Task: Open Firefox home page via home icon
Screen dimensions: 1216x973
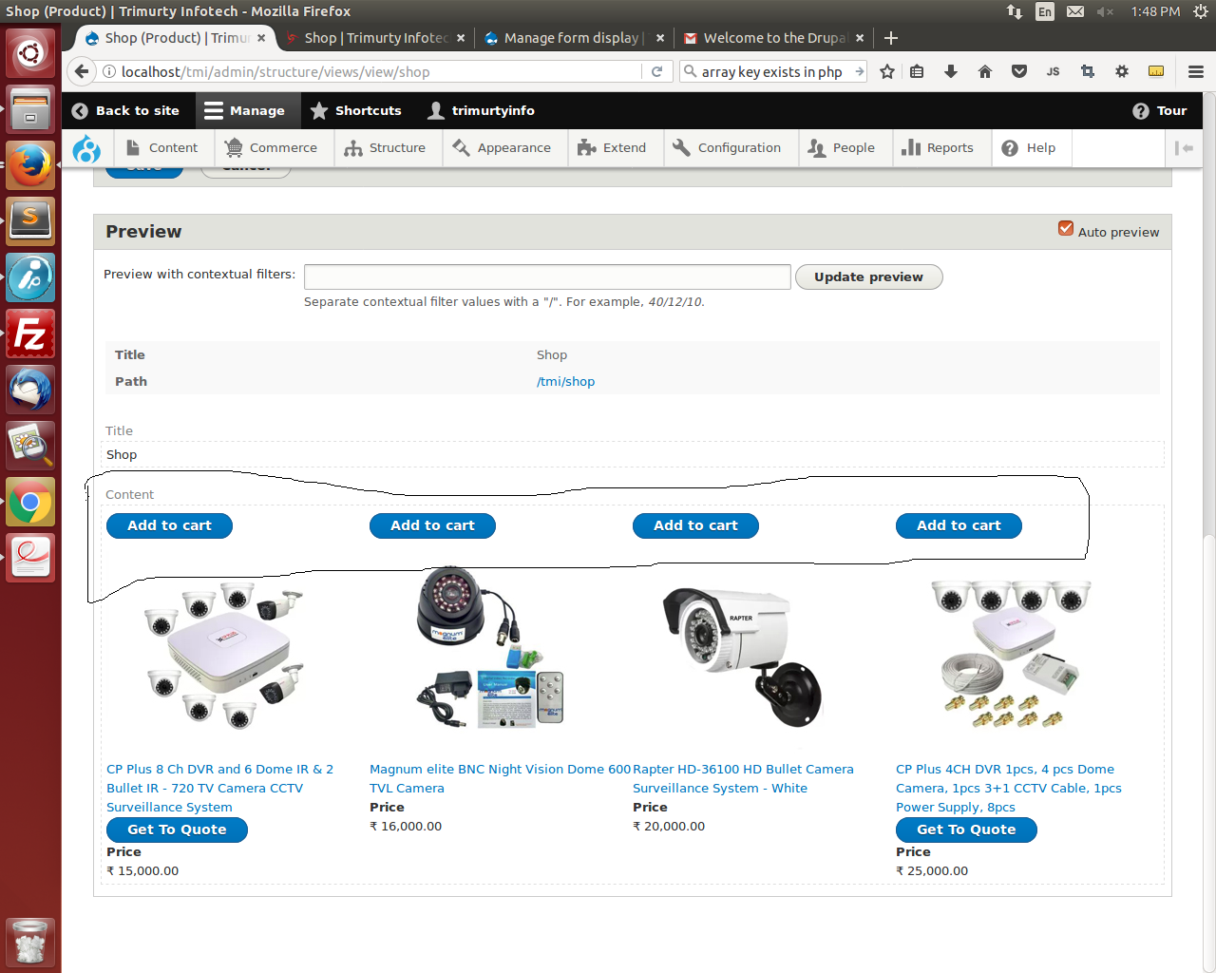Action: point(984,71)
